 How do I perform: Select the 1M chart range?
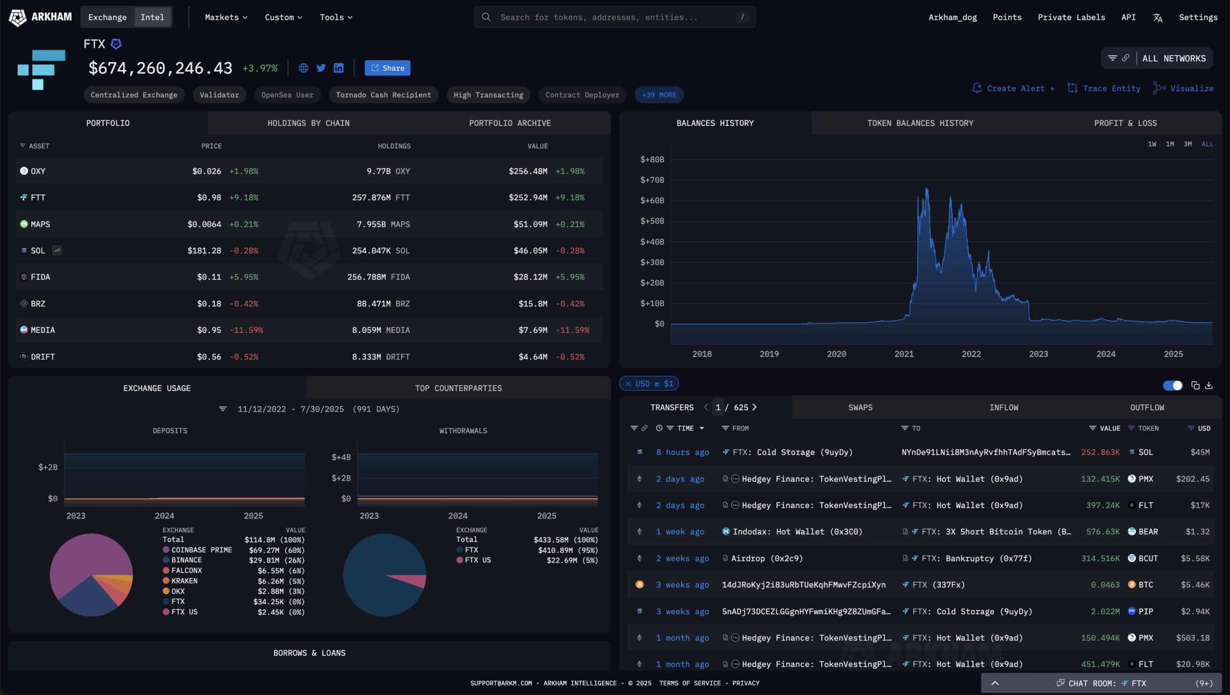[1170, 144]
